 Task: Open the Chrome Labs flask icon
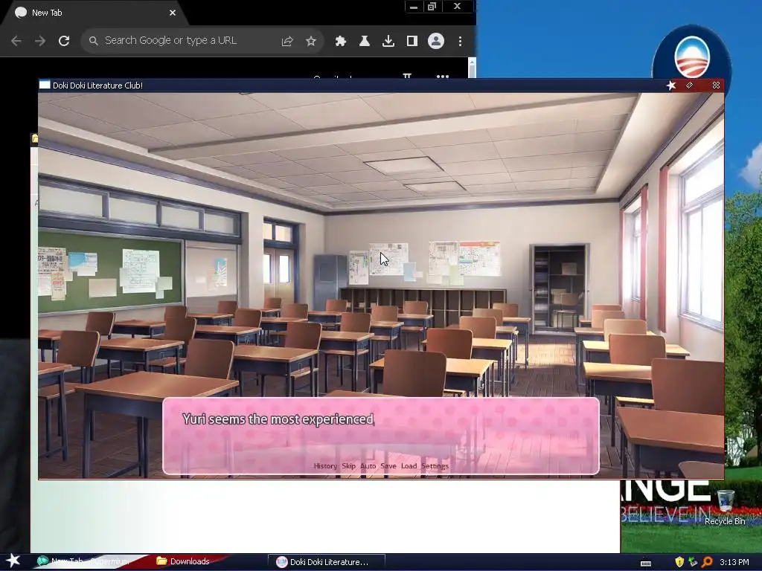point(365,42)
